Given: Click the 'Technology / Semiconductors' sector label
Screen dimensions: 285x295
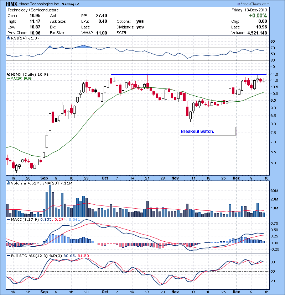Looking at the screenshot, I should (33, 10).
